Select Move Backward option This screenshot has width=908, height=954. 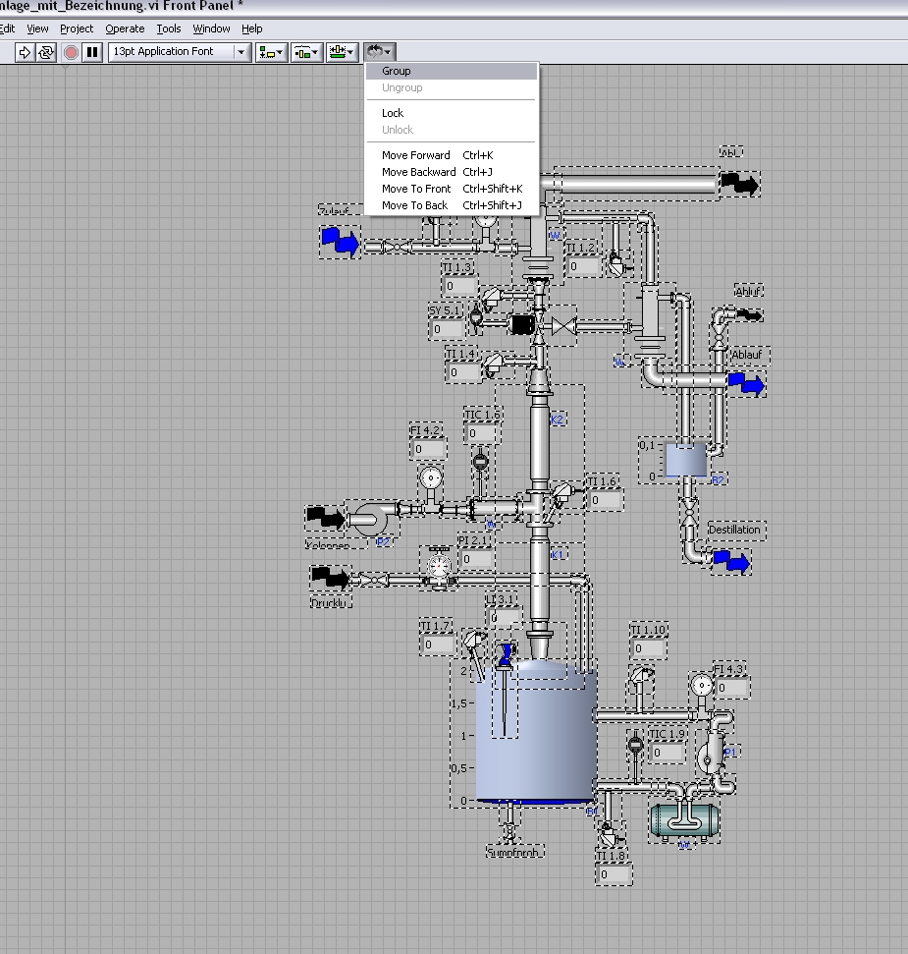418,172
